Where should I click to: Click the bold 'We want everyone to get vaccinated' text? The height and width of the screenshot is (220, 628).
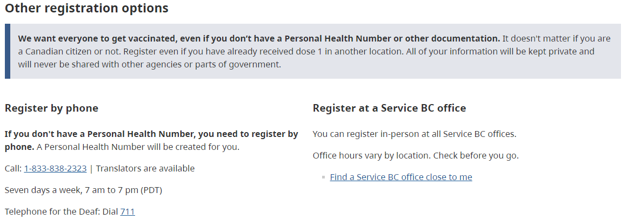259,39
